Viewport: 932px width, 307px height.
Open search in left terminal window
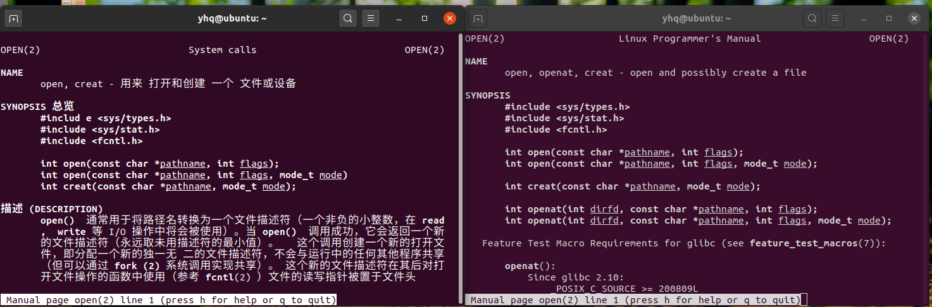coord(347,19)
